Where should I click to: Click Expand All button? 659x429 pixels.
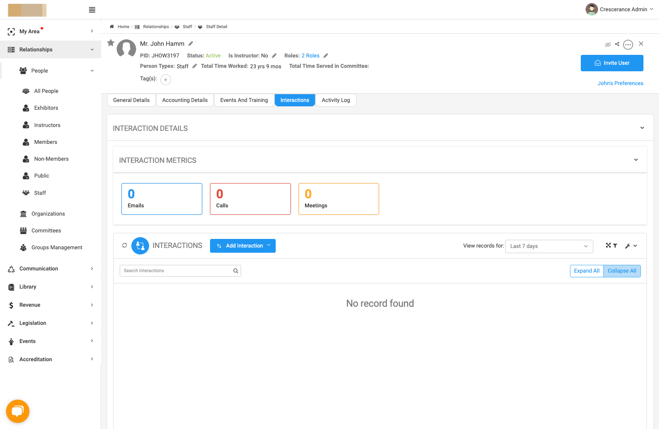coord(587,271)
